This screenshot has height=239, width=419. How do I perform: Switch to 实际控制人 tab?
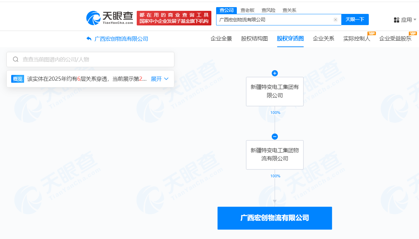(x=357, y=38)
